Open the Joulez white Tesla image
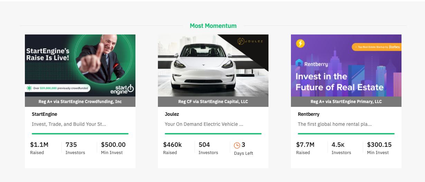The height and width of the screenshot is (182, 425). tap(213, 65)
